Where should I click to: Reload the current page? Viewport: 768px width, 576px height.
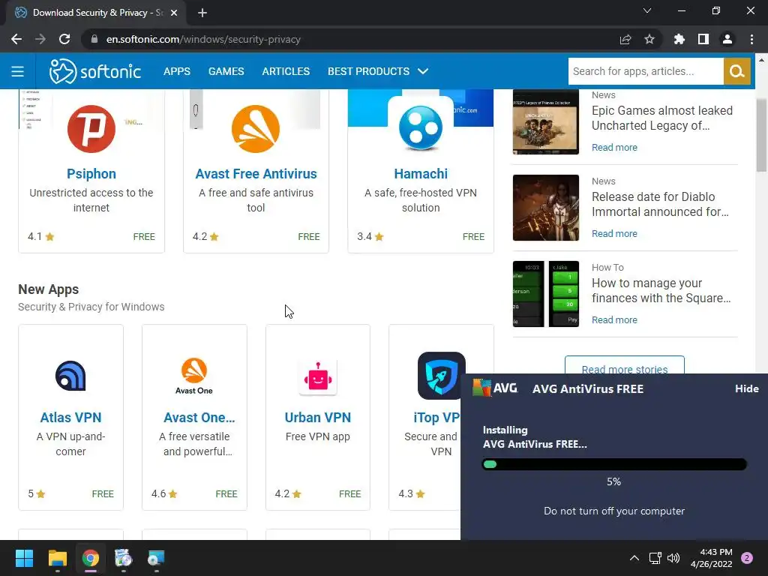point(64,39)
